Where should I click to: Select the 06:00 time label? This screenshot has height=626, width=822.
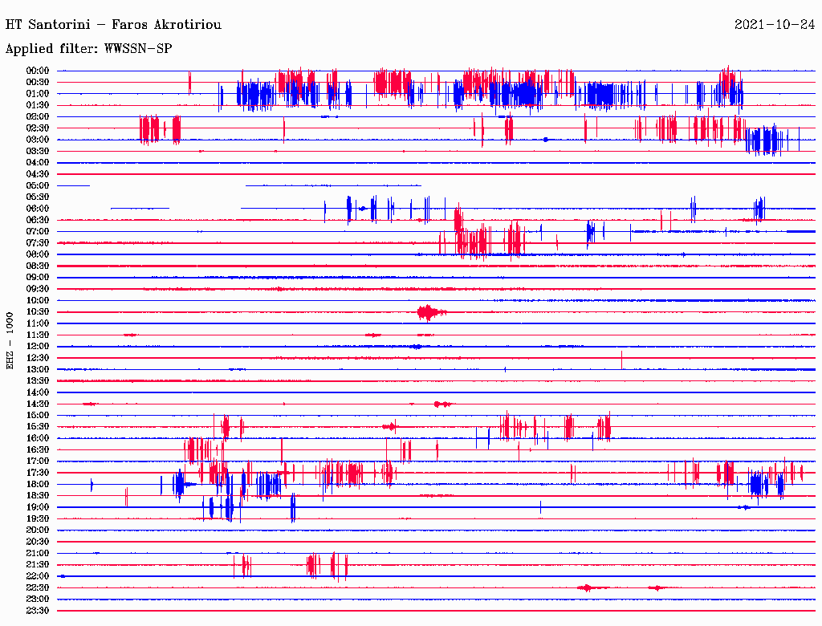[x=38, y=209]
